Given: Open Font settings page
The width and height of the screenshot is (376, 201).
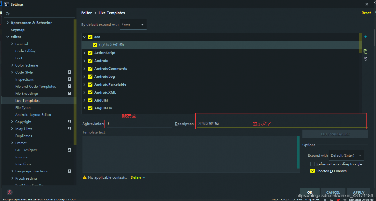Looking at the screenshot, I should click(19, 58).
